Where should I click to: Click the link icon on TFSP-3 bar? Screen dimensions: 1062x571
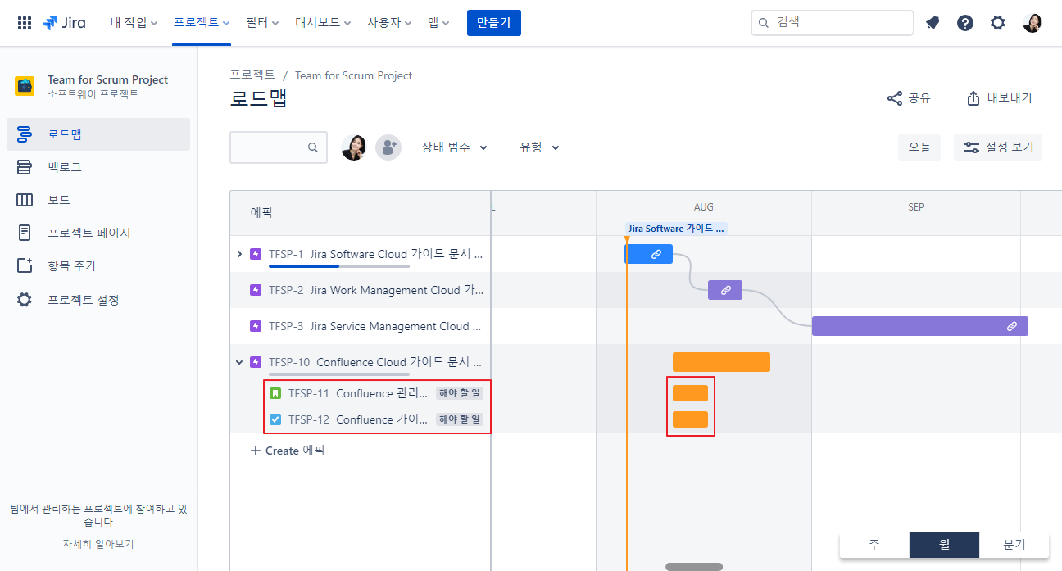tap(1012, 326)
